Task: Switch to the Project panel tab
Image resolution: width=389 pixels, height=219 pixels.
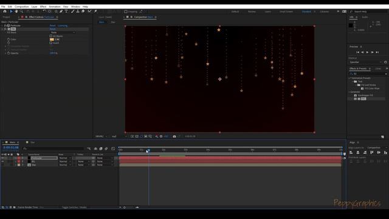Action: click(6, 17)
